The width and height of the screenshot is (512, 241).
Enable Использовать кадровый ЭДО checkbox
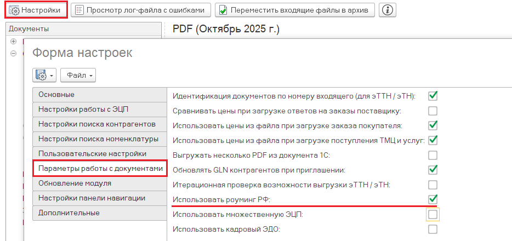tap(433, 229)
